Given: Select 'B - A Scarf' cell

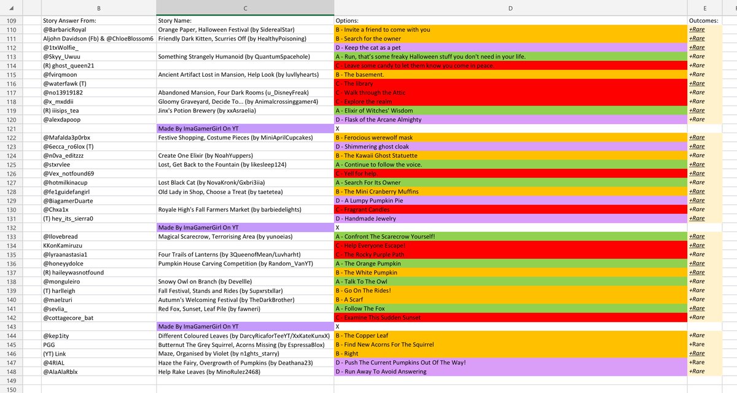Looking at the screenshot, I should click(x=510, y=299).
